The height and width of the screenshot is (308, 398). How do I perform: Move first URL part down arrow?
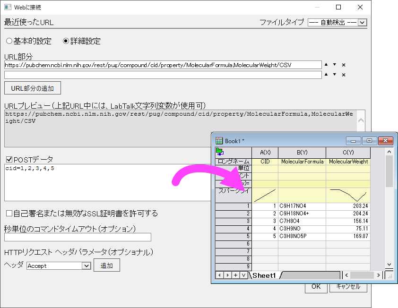[335, 65]
